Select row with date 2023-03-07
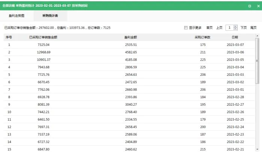 (x=129, y=45)
